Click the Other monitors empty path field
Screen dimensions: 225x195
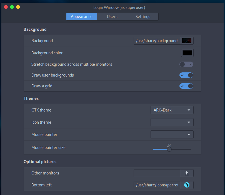pyautogui.click(x=157, y=173)
